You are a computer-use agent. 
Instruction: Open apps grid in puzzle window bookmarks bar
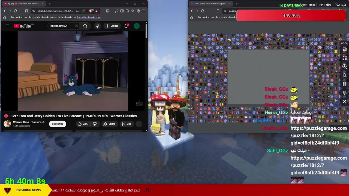coord(191,17)
